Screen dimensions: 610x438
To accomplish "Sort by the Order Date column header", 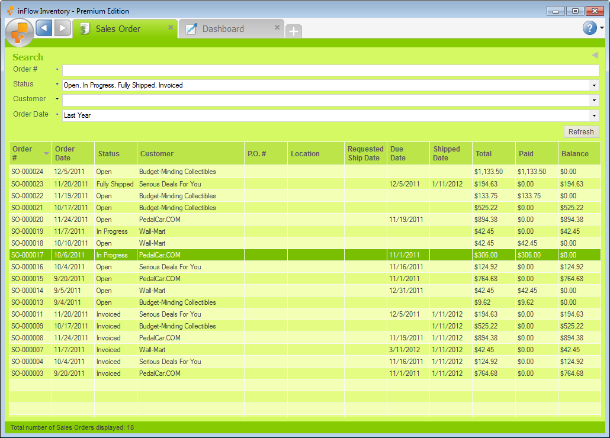I will point(73,153).
